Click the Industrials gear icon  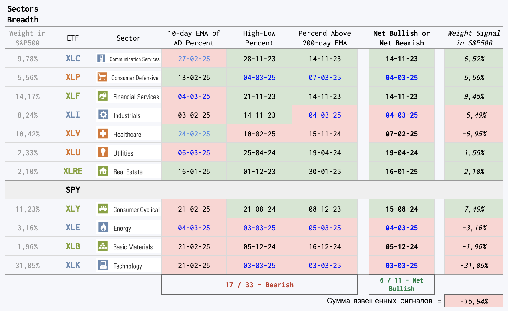point(103,115)
